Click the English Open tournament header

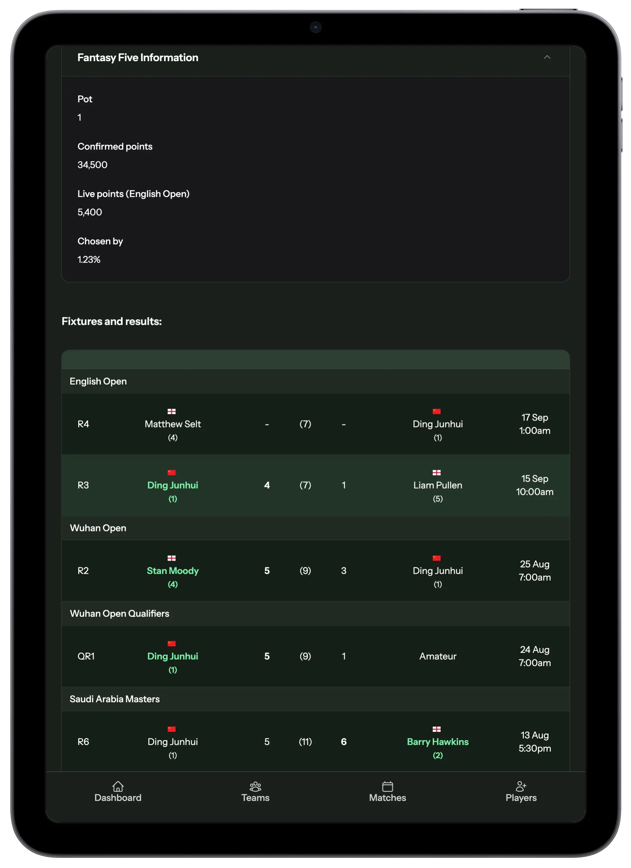[98, 381]
